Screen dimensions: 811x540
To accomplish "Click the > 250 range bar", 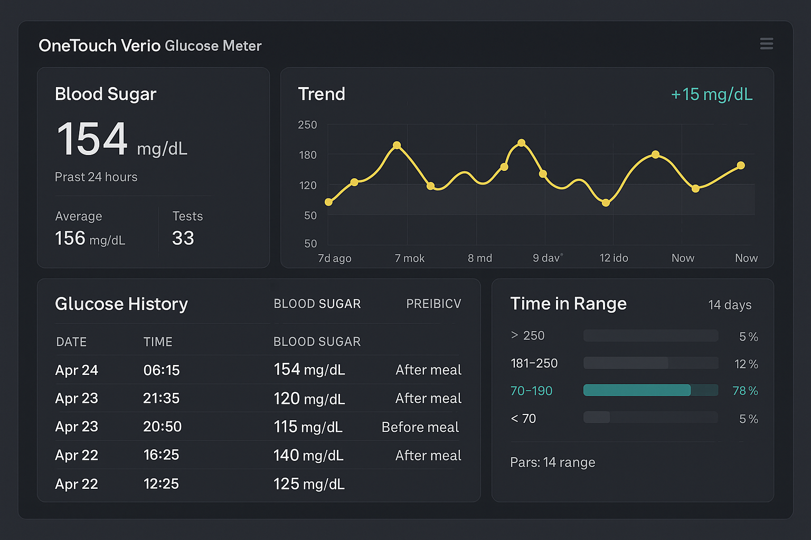I will point(650,335).
